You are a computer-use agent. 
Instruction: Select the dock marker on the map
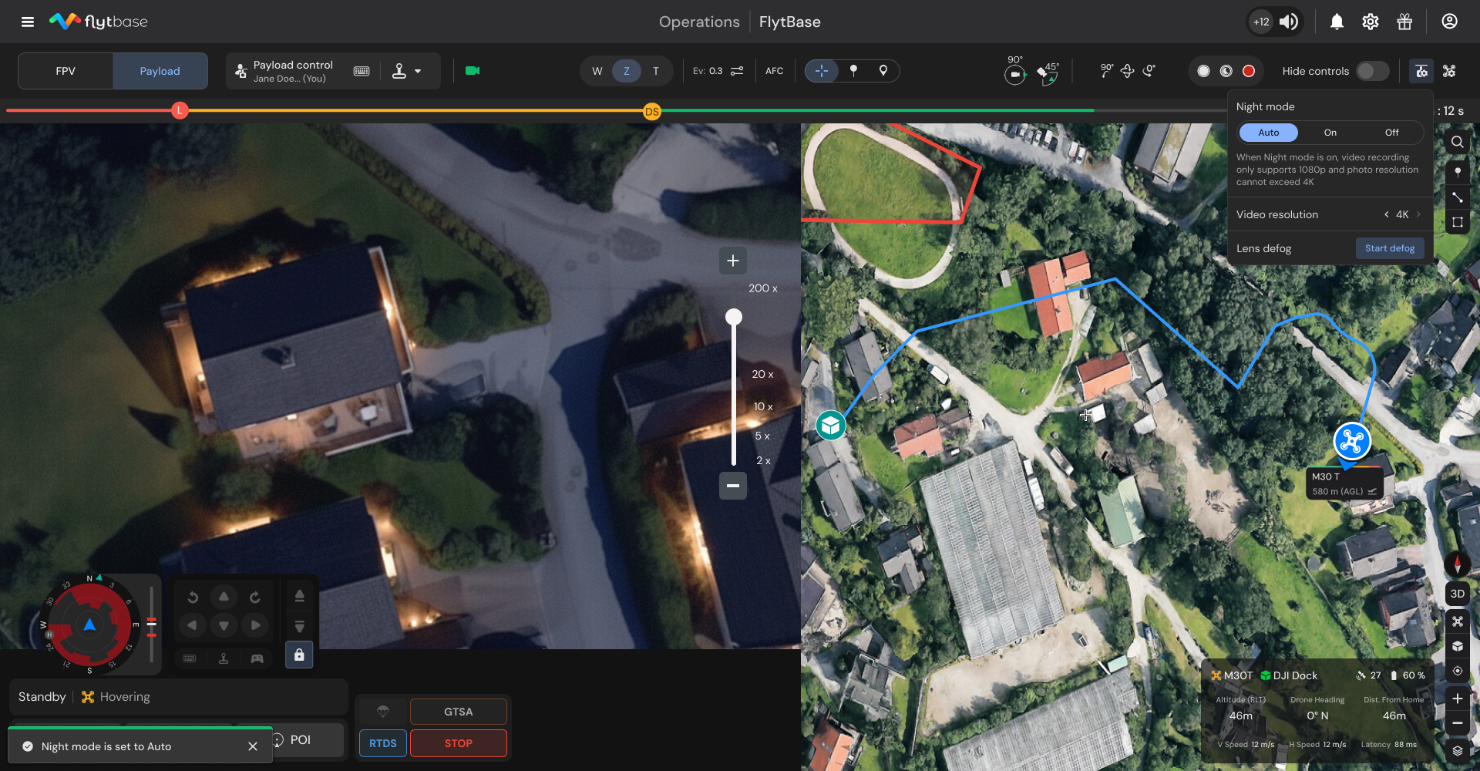tap(830, 425)
